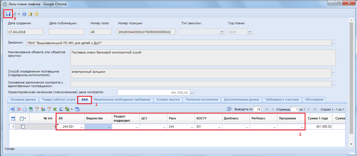Click the copy row icon in grid toolbar

click(25, 109)
